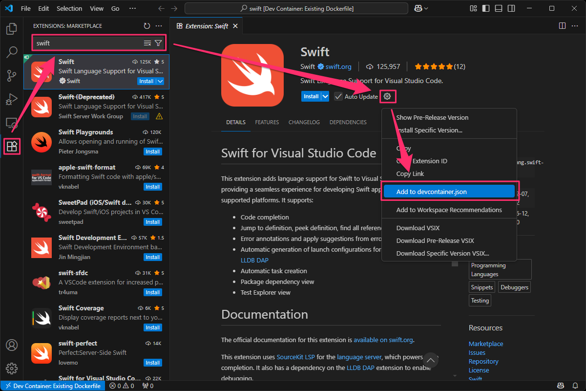Open the Copilot chat icon in title bar
Viewport: 586px width, 391px height.
[x=418, y=8]
